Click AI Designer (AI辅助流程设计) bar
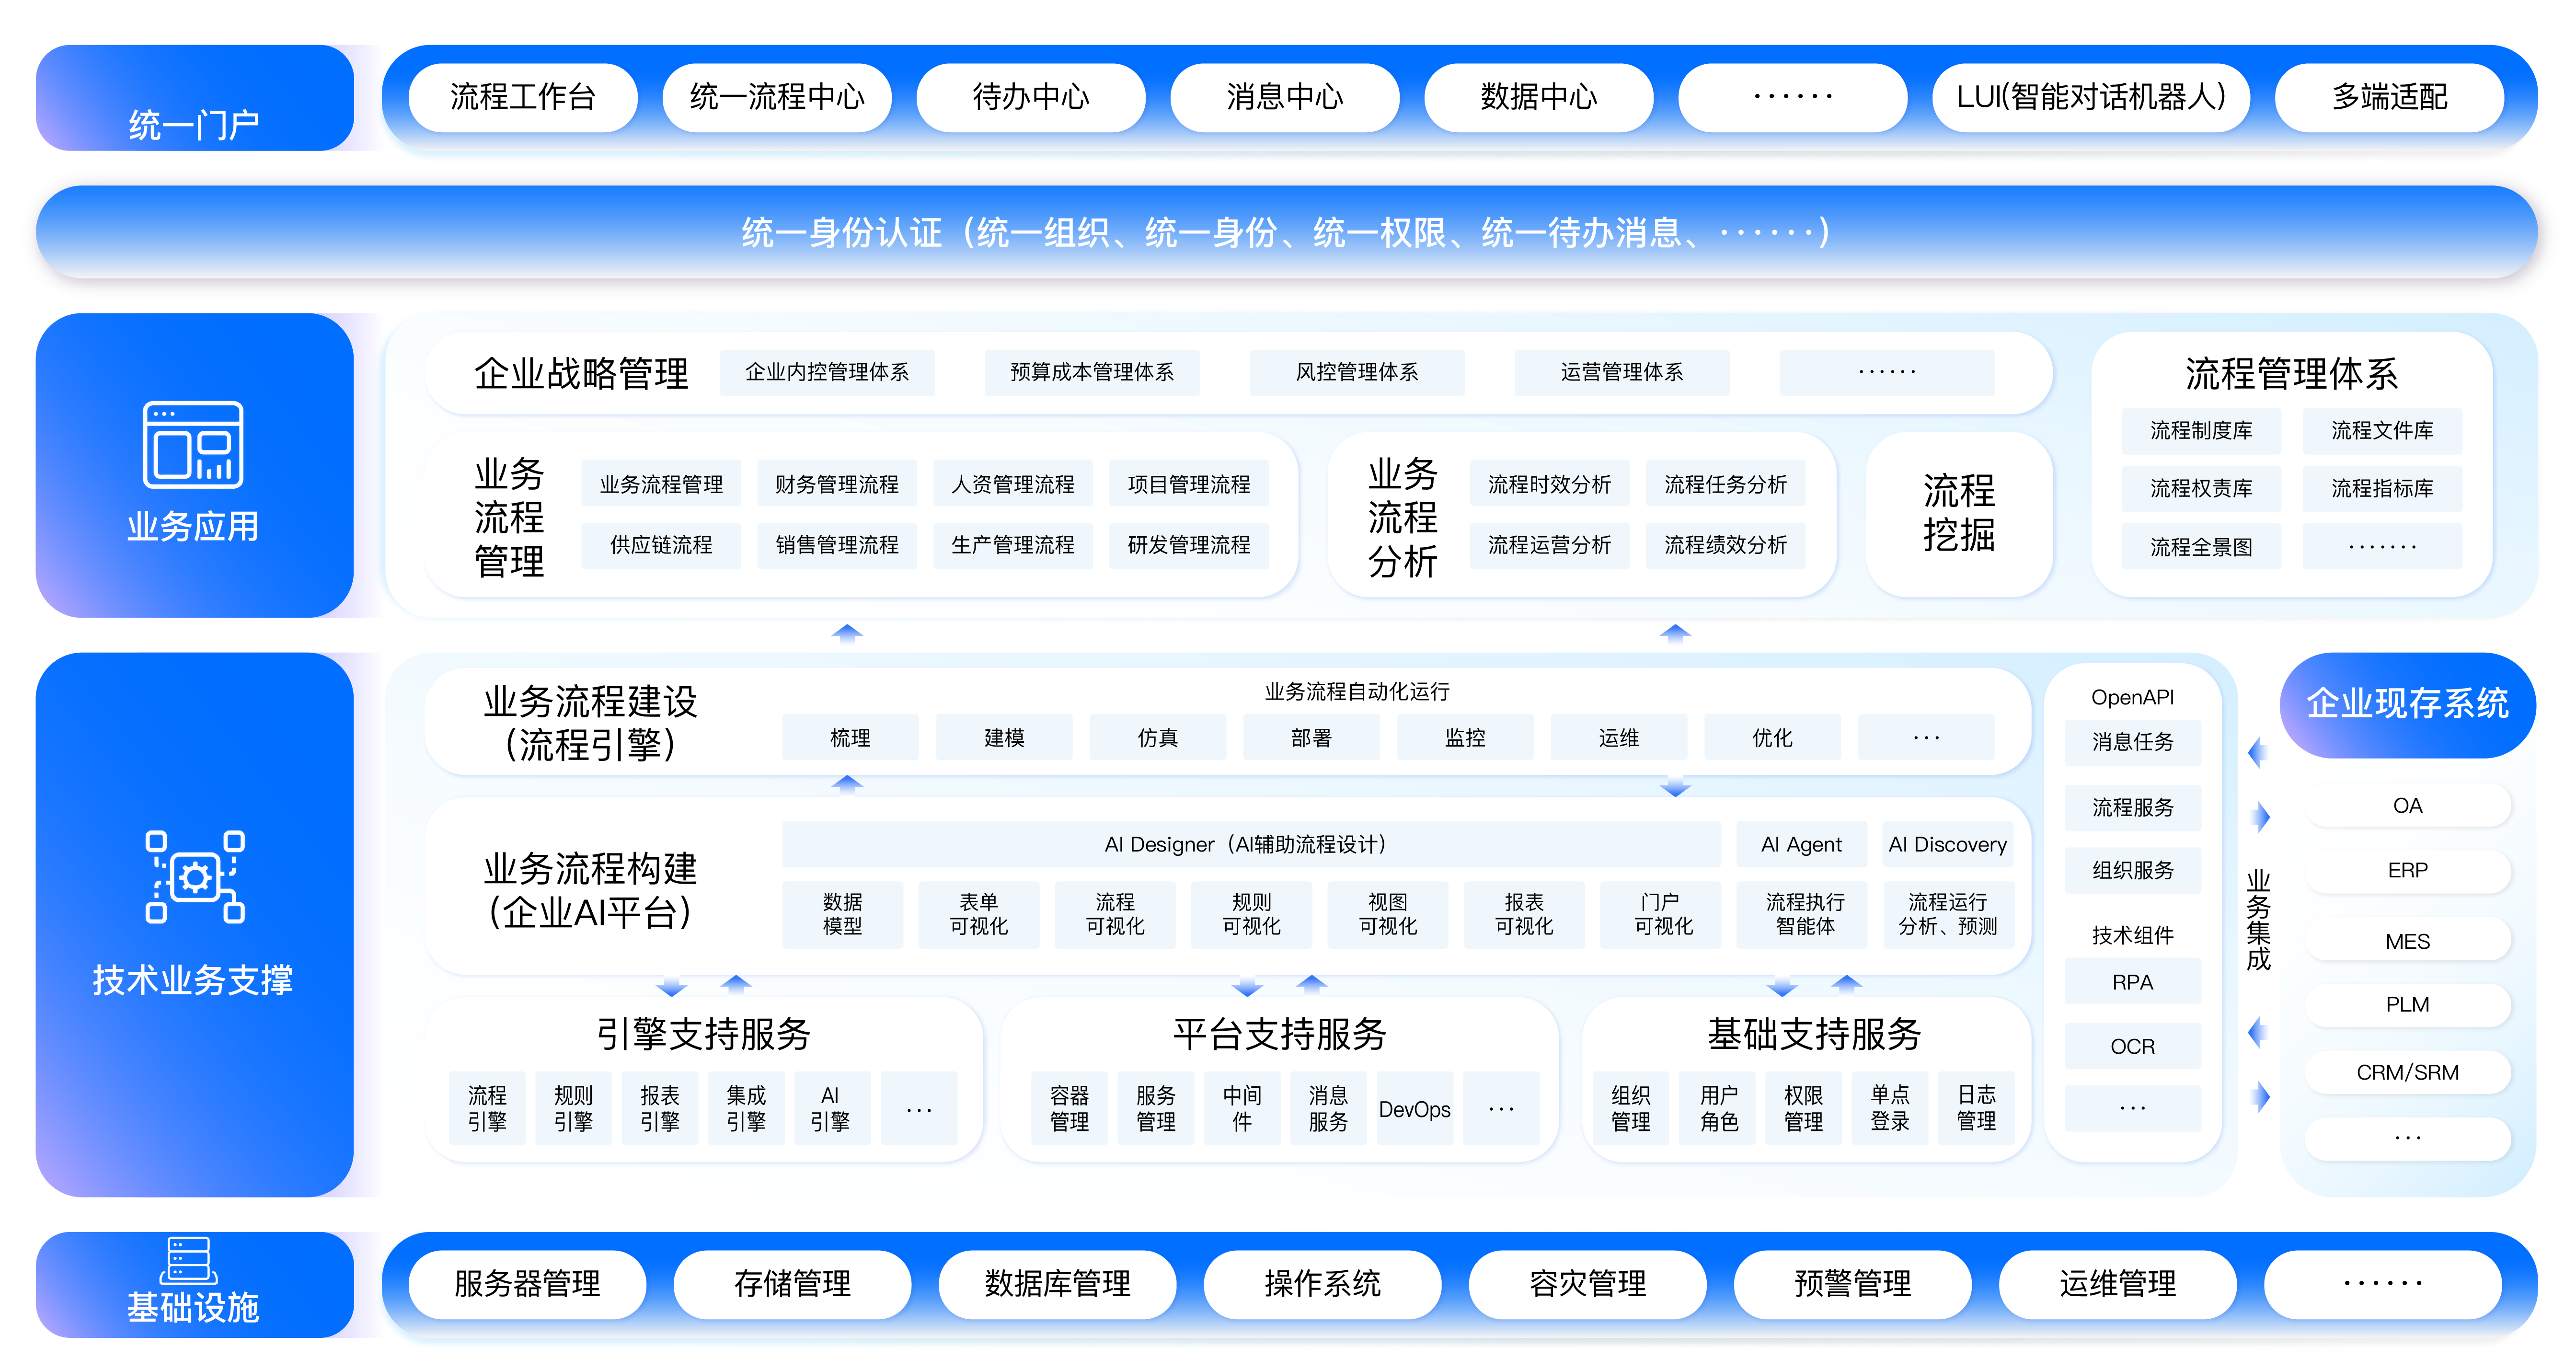The width and height of the screenshot is (2576, 1370). click(x=1251, y=844)
